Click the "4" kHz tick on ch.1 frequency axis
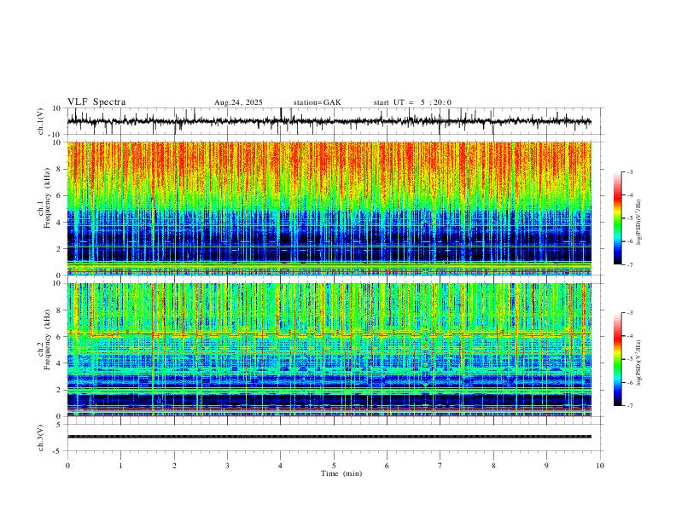Screen dimensions: 676x522 [60, 223]
